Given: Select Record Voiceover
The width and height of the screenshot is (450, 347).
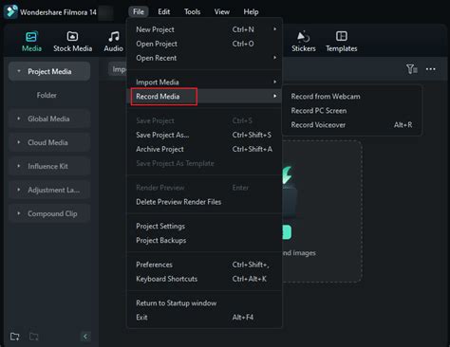Looking at the screenshot, I should pos(351,125).
